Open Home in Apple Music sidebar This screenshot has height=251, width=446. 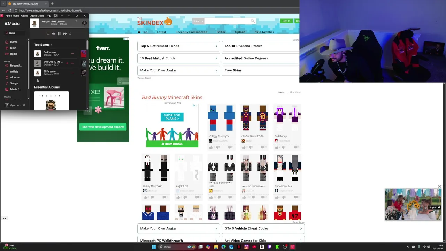click(14, 42)
